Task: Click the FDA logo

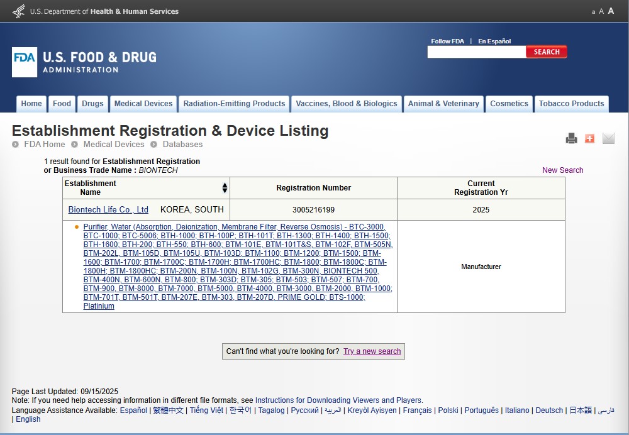Action: (25, 62)
